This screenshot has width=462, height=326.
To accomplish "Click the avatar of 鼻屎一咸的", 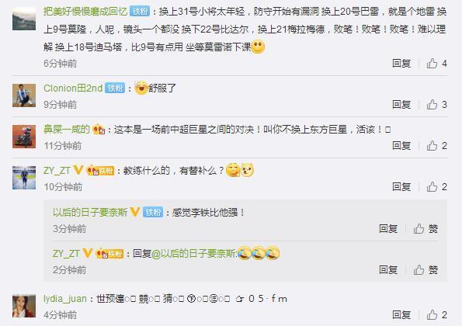I will point(24,137).
